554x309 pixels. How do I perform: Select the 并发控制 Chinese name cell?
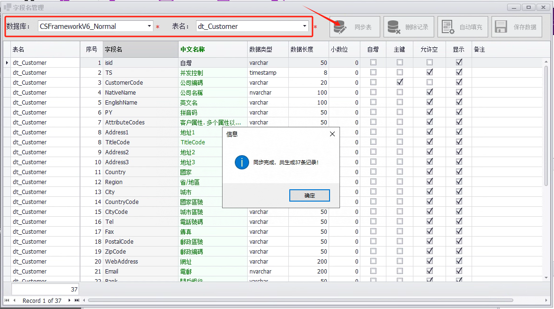click(212, 73)
